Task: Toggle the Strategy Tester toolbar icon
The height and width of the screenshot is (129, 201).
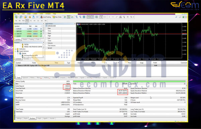Action: pos(37,17)
